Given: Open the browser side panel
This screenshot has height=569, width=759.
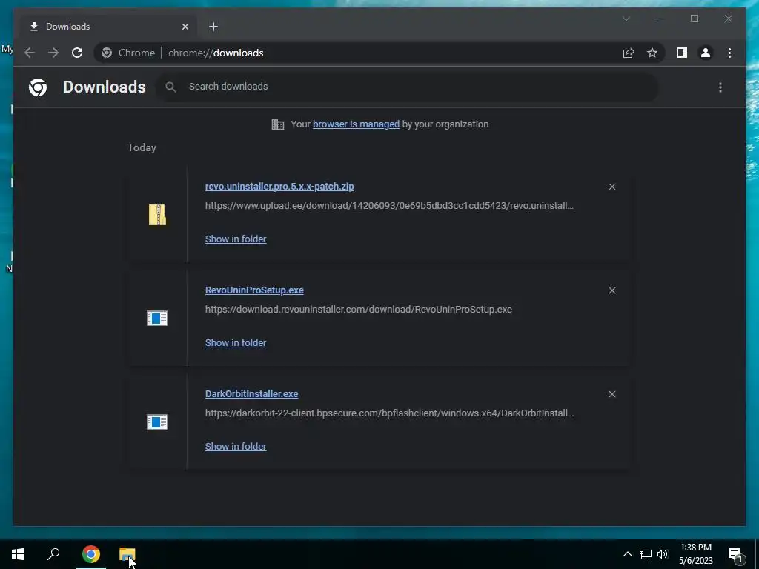Looking at the screenshot, I should pos(682,53).
